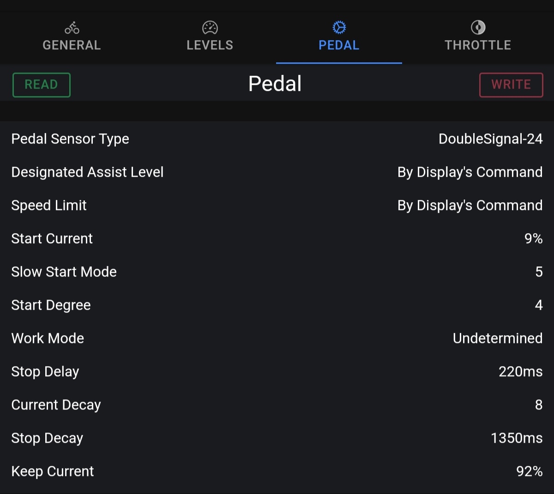Click the bicycle icon above General
Viewport: 554px width, 494px height.
pyautogui.click(x=72, y=28)
